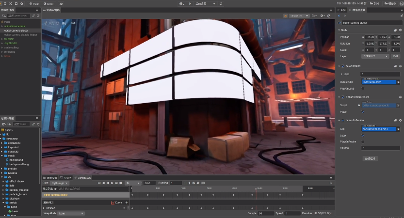404x218 pixels.
Task: Click the add component button in inspector
Action: pos(370,158)
